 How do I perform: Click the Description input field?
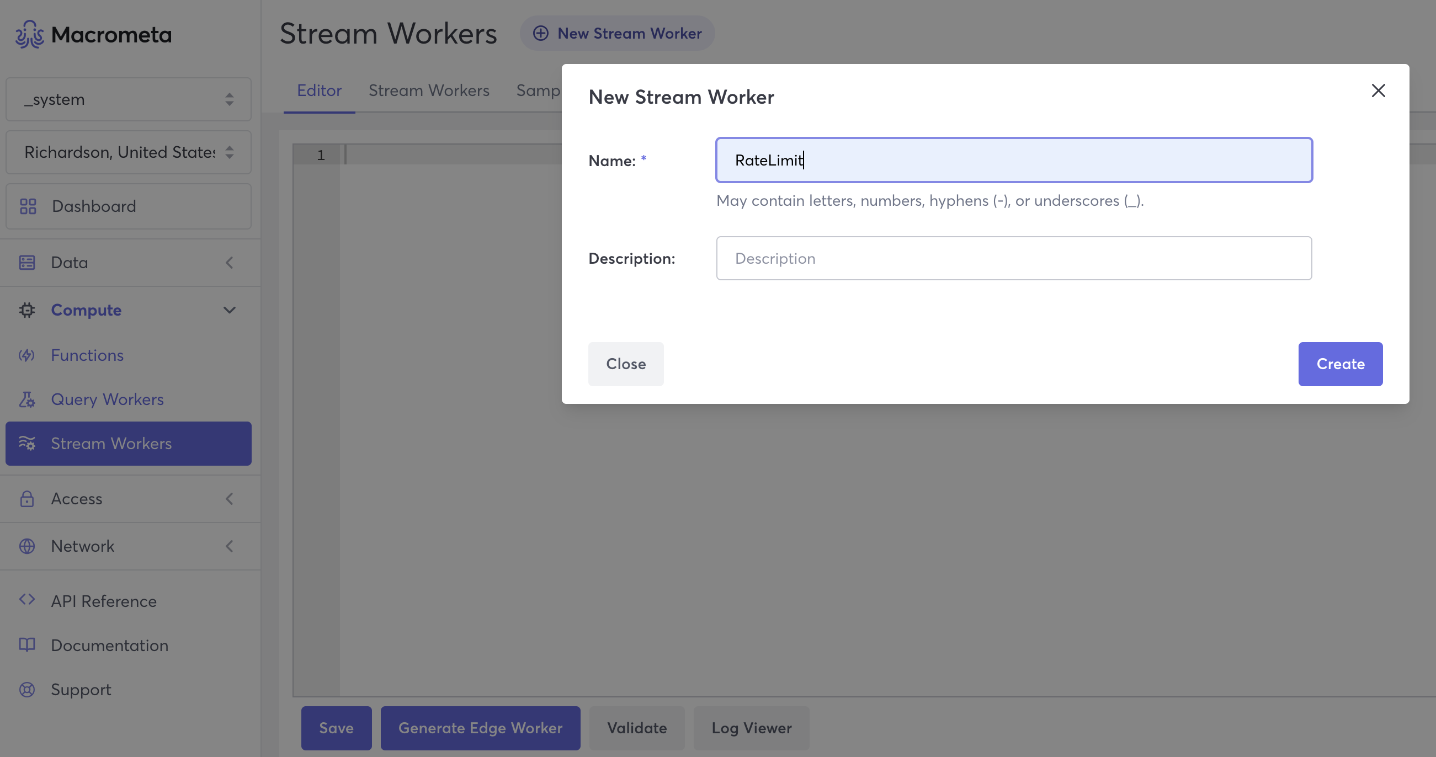click(x=1013, y=258)
